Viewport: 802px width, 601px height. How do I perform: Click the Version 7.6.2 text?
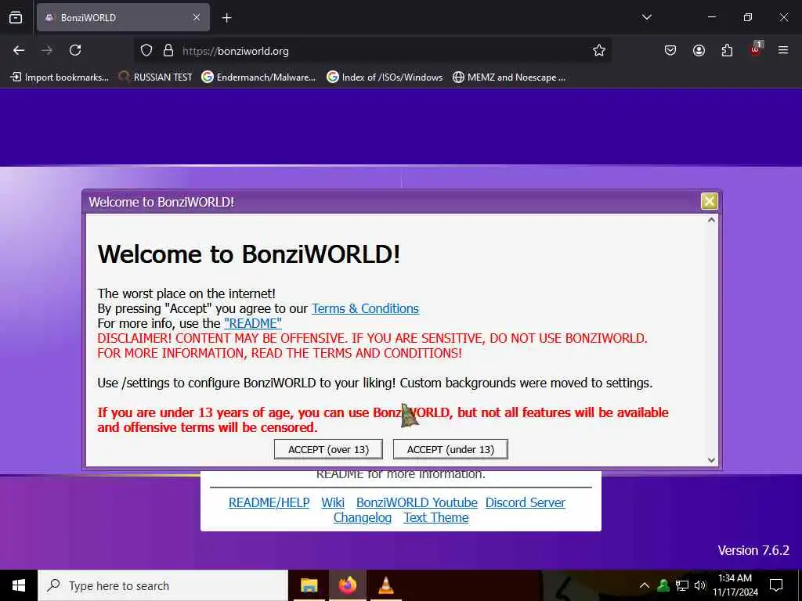(753, 550)
